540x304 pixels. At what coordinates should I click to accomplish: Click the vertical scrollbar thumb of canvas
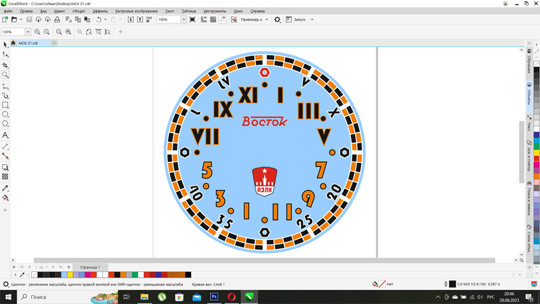coord(521,152)
